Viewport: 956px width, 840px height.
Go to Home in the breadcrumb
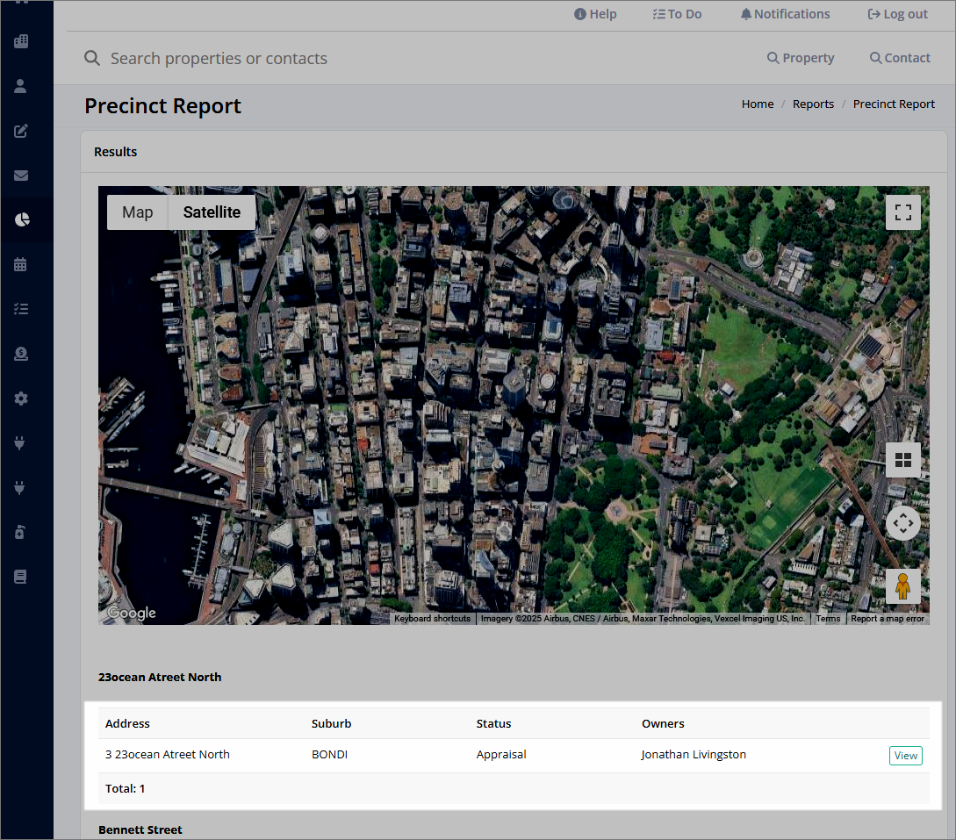coord(758,104)
